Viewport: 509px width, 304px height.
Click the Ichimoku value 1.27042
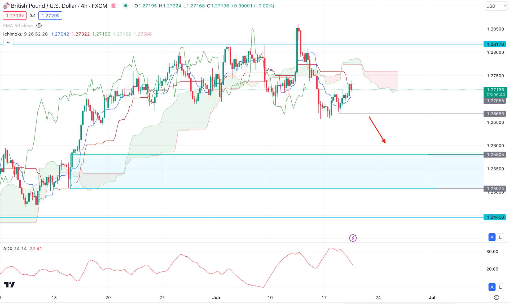[x=60, y=34]
